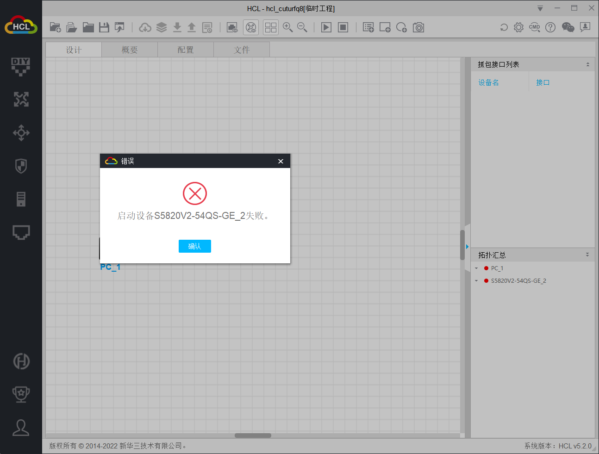The height and width of the screenshot is (454, 599).
Task: Click the user profile sidebar icon
Action: coord(21,428)
